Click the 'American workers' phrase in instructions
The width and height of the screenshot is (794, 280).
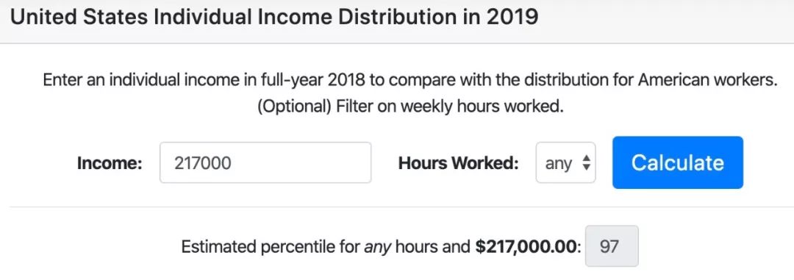tap(707, 81)
